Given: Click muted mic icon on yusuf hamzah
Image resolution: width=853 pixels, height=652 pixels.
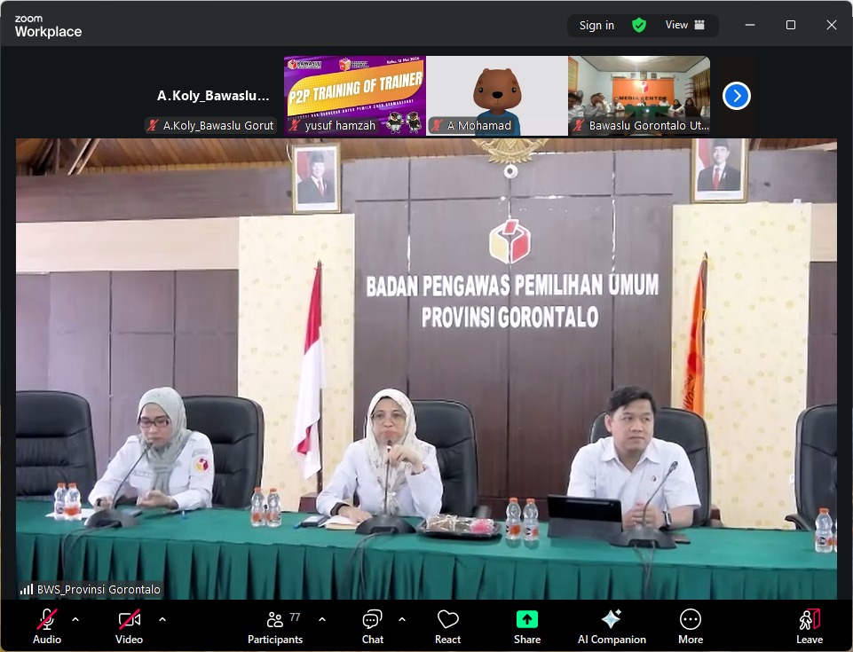Looking at the screenshot, I should [295, 126].
